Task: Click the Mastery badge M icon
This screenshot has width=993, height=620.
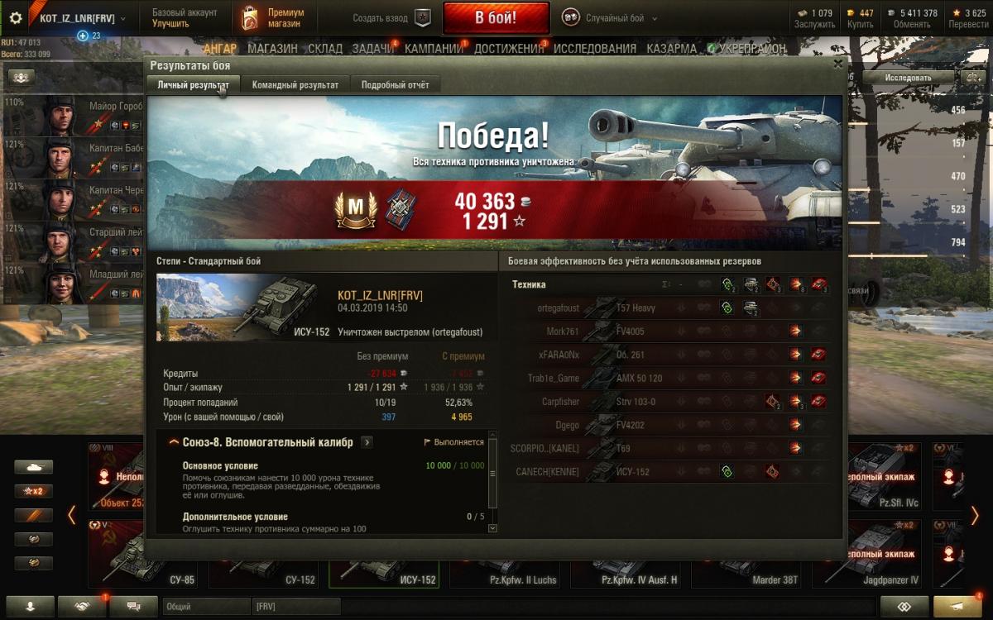Action: (x=357, y=209)
